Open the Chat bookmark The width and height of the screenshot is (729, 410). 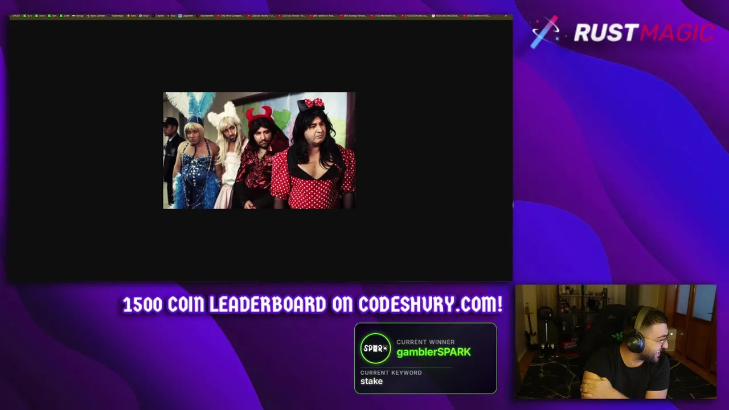(x=64, y=15)
